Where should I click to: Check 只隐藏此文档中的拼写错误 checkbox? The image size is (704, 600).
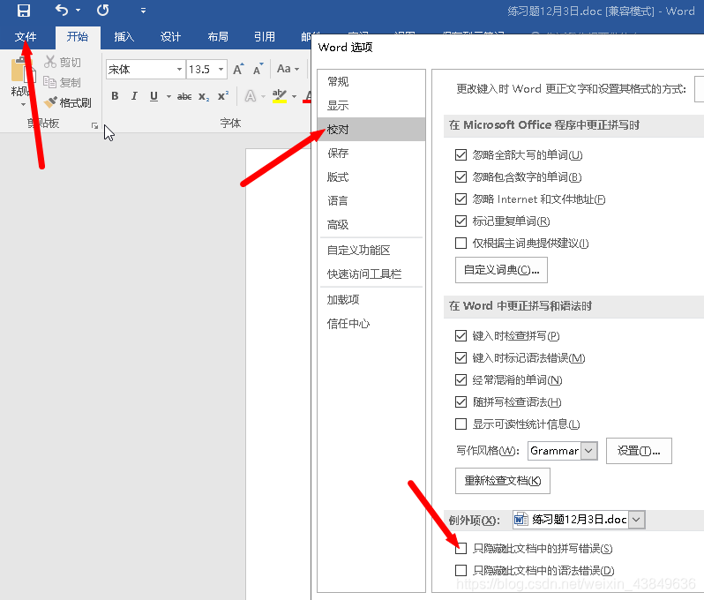coord(461,548)
